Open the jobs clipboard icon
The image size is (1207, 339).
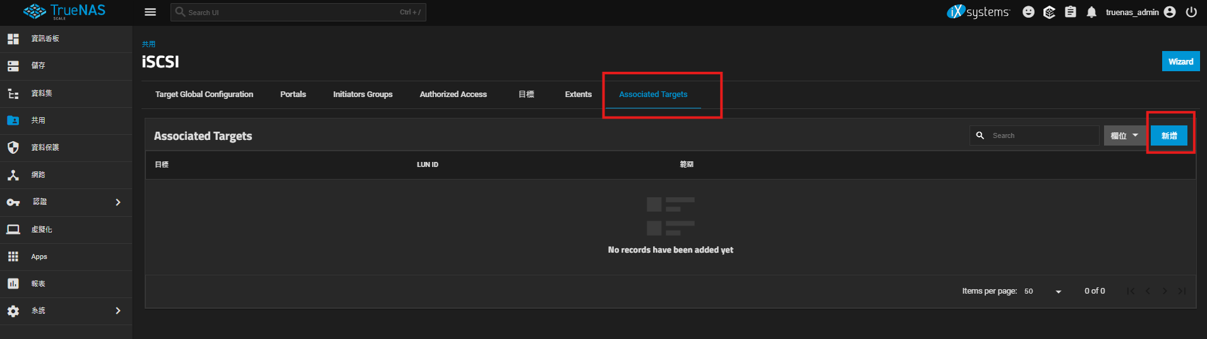coord(1071,12)
